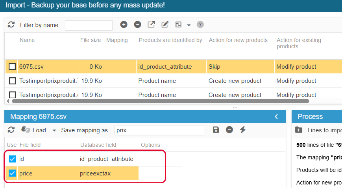Uncheck the price field use checkbox
Viewport: 342px width, 188px height.
click(x=12, y=173)
